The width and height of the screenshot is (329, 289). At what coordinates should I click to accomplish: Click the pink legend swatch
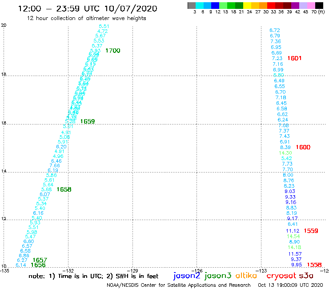coord(311,5)
